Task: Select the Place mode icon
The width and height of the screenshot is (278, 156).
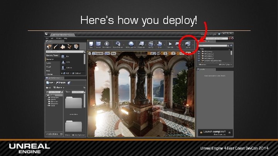Action: [x=49, y=47]
